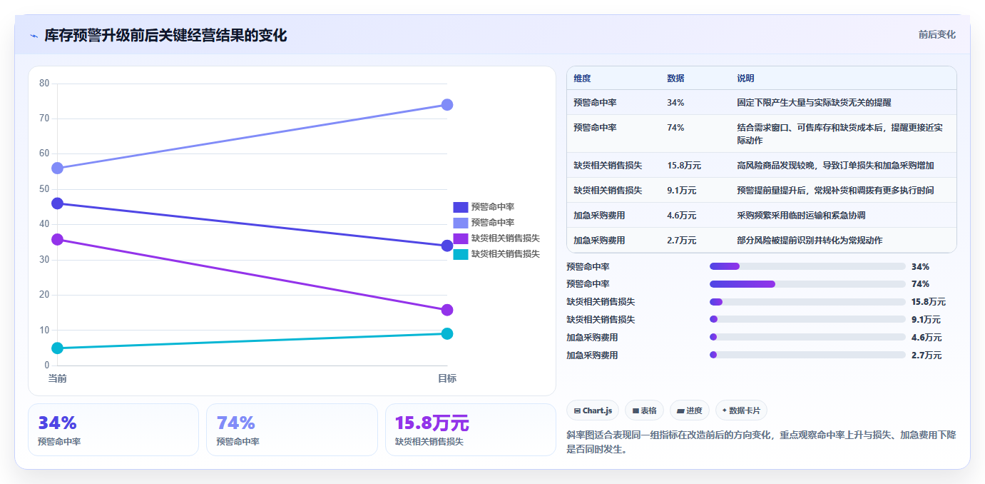Open the 74% 预警命中率 summary card

[x=292, y=430]
